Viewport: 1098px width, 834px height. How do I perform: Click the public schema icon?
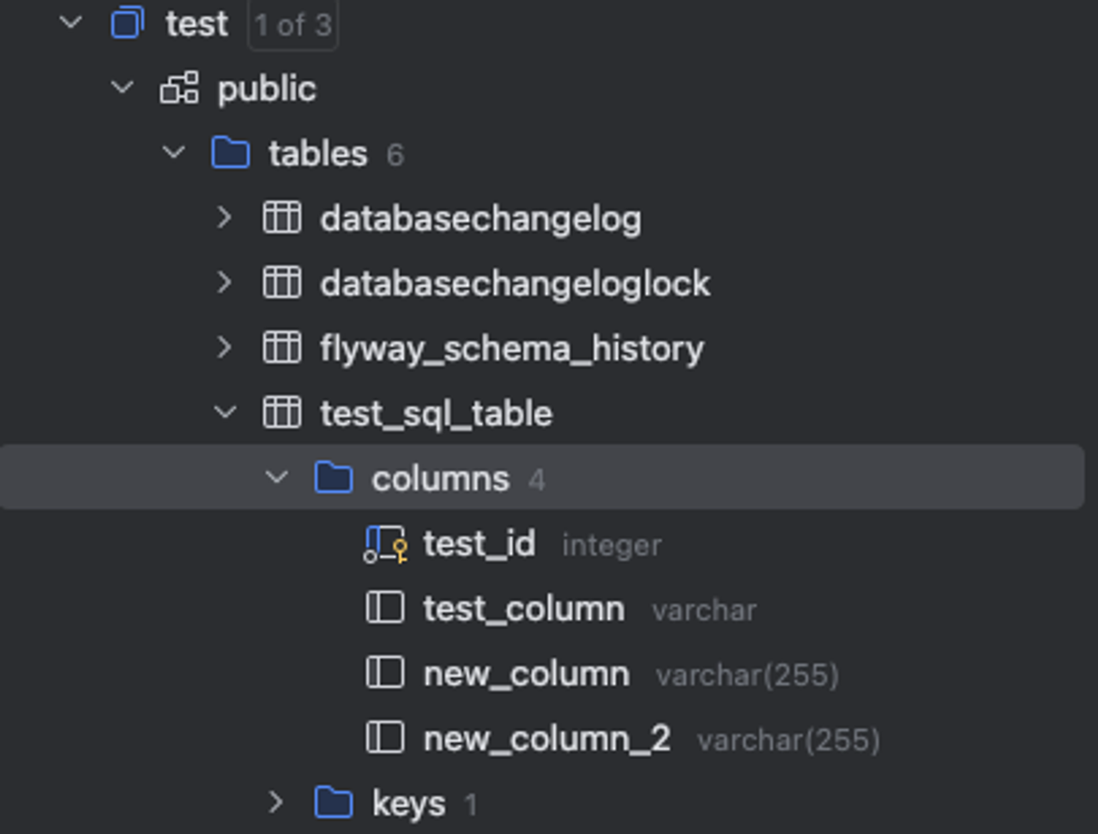[x=179, y=88]
